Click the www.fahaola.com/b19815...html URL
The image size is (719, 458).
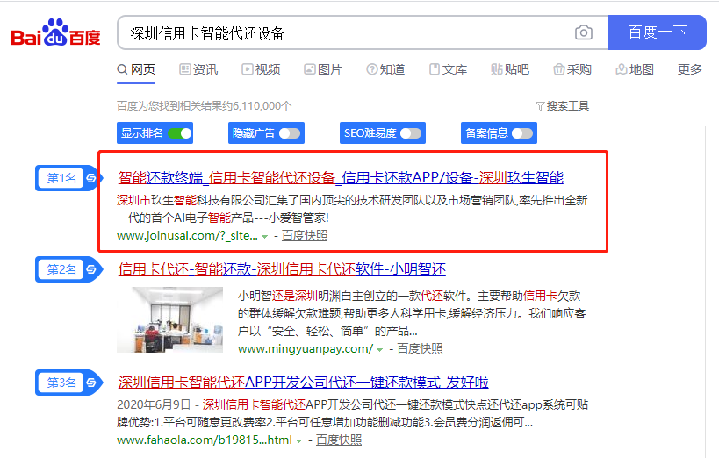tap(204, 440)
